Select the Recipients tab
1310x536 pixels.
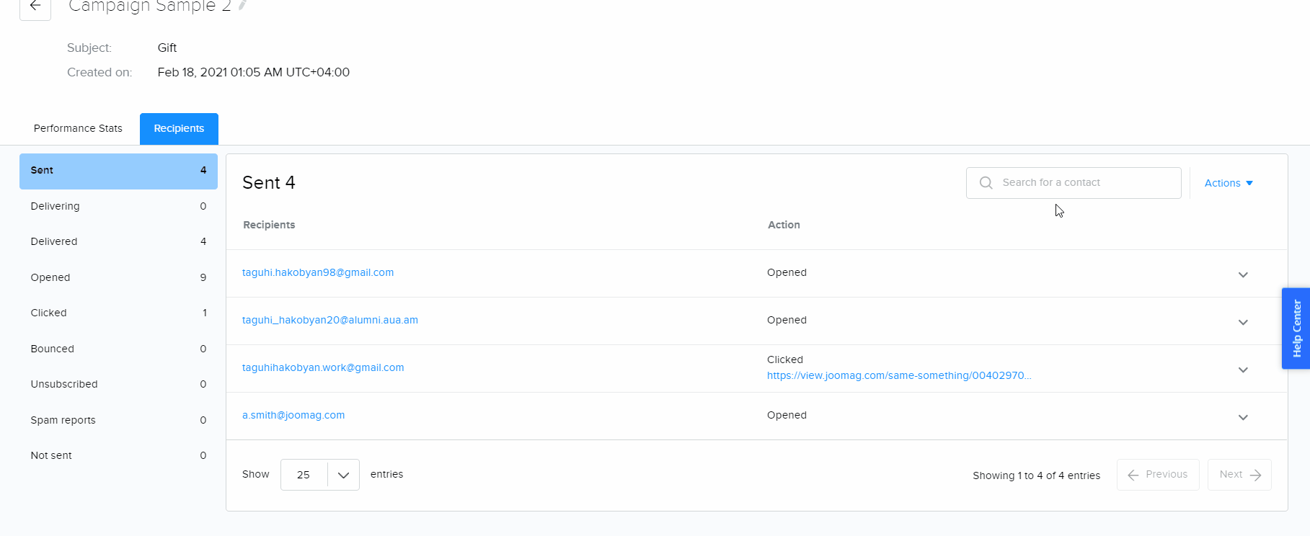point(179,128)
